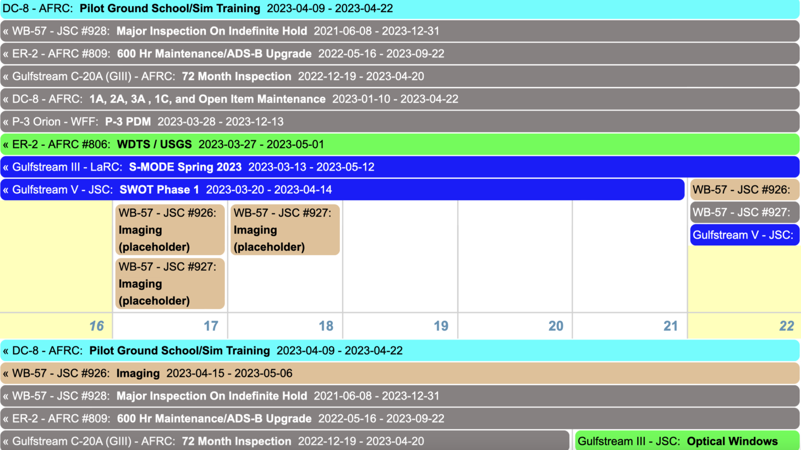Open the Gulfstream III Optical Windows event
Screen dimensions: 801x450
686,441
